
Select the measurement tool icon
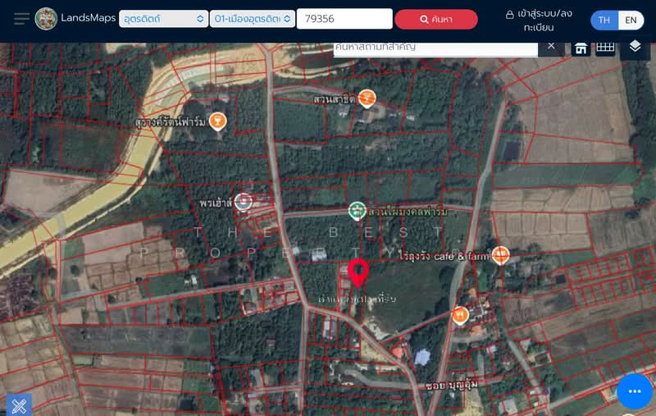[x=19, y=405]
